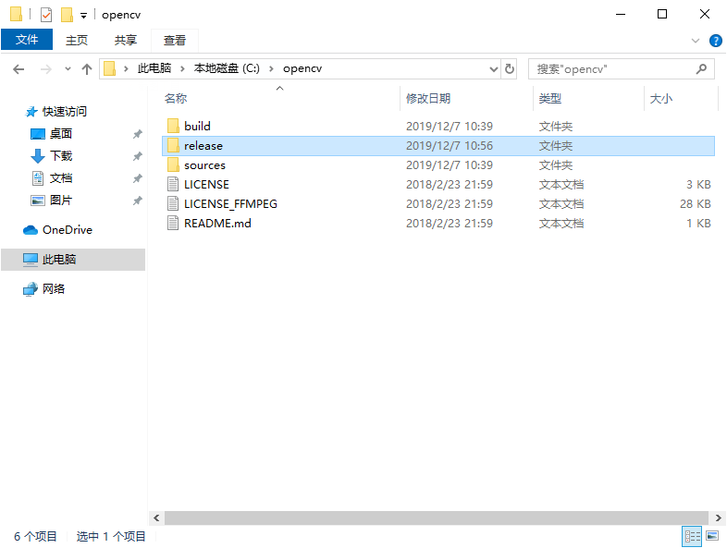
Task: Click the search magnifier icon
Action: point(701,69)
